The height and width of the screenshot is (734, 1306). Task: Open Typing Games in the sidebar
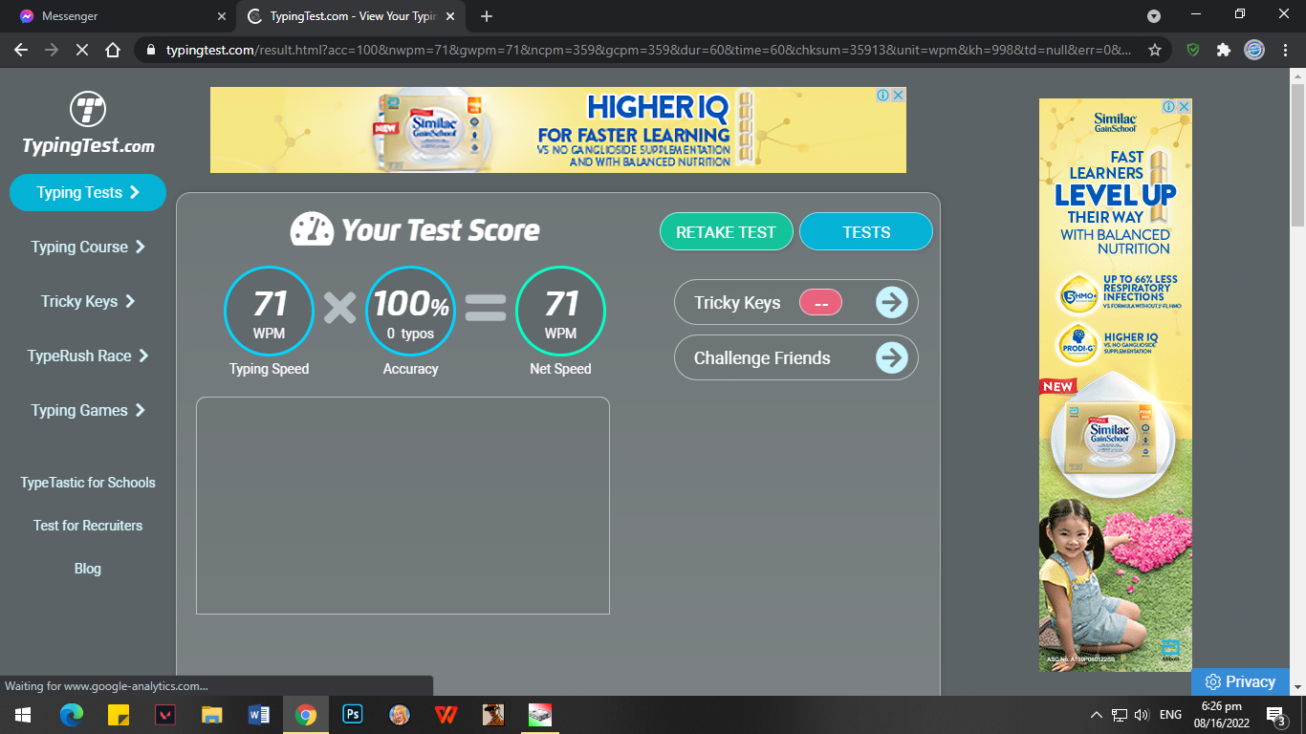[88, 410]
